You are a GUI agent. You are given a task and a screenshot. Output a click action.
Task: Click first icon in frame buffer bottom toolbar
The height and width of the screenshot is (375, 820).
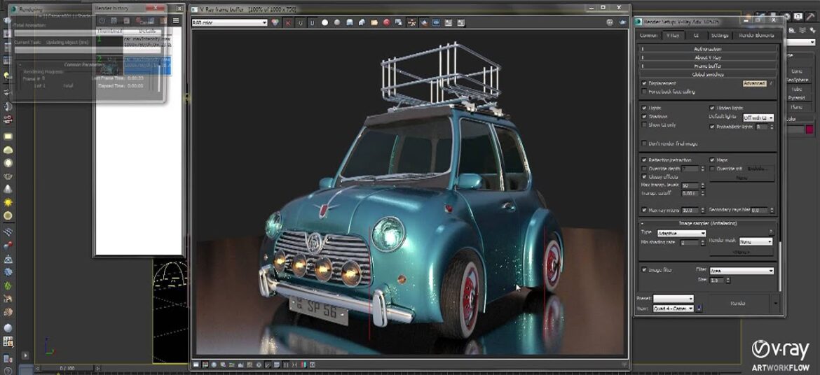196,364
